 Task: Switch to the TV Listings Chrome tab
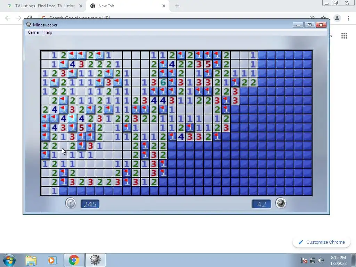tap(43, 6)
